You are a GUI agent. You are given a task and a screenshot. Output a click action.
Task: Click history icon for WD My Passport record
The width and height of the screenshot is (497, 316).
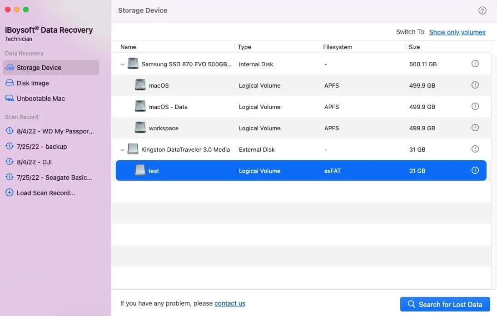[x=10, y=131]
